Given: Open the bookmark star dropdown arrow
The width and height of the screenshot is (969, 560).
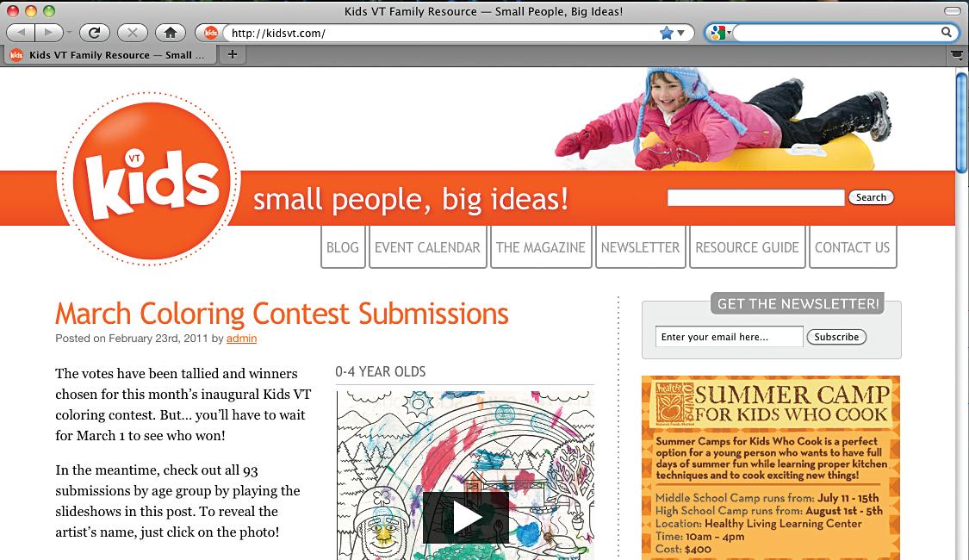Looking at the screenshot, I should pyautogui.click(x=681, y=33).
